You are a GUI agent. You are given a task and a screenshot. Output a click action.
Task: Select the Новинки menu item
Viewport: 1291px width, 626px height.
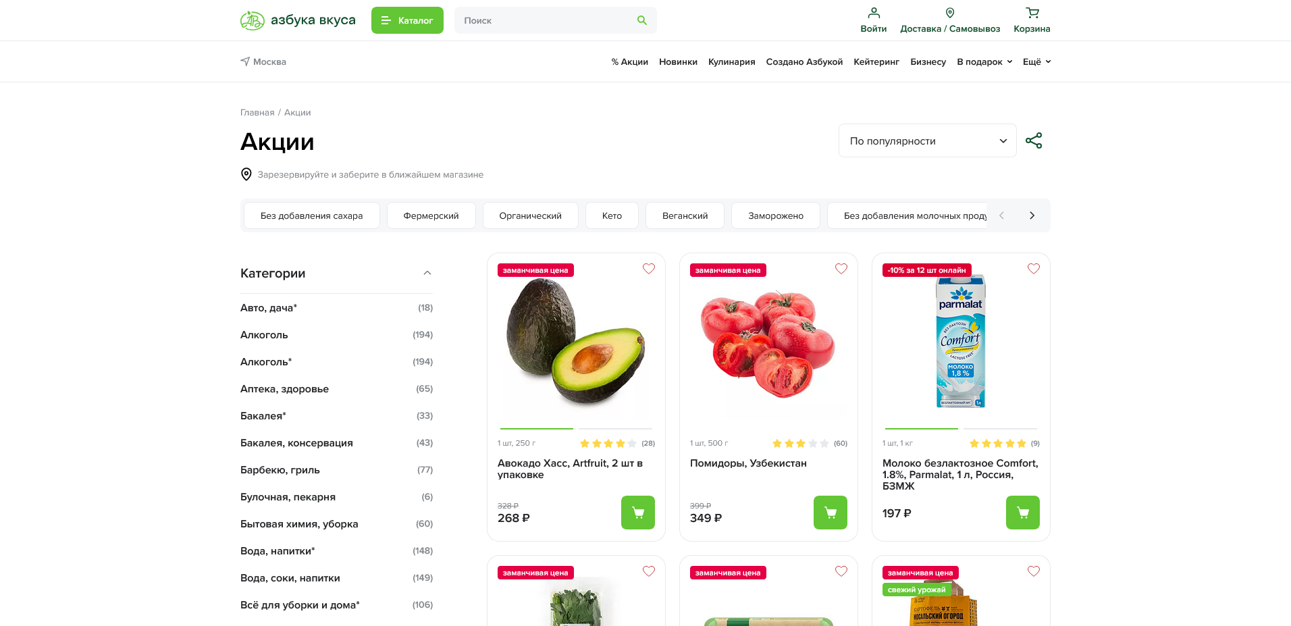pos(678,61)
